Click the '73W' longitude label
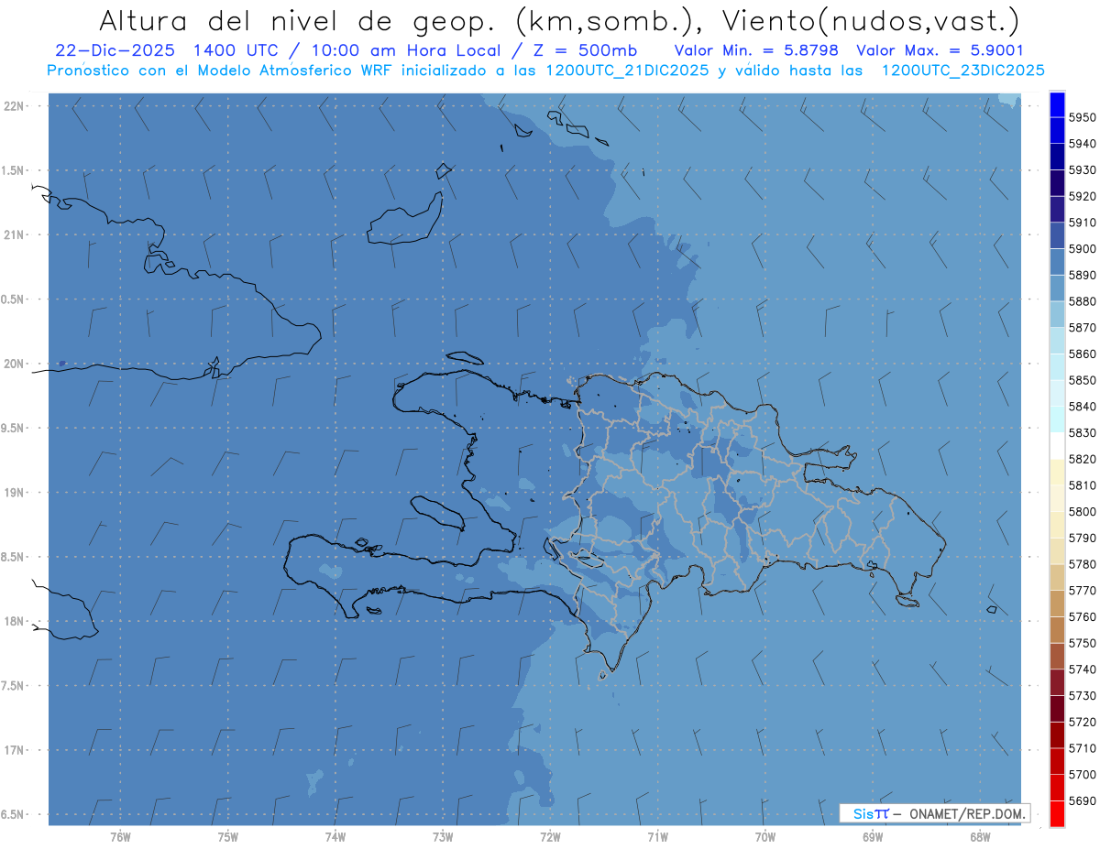 tap(443, 837)
